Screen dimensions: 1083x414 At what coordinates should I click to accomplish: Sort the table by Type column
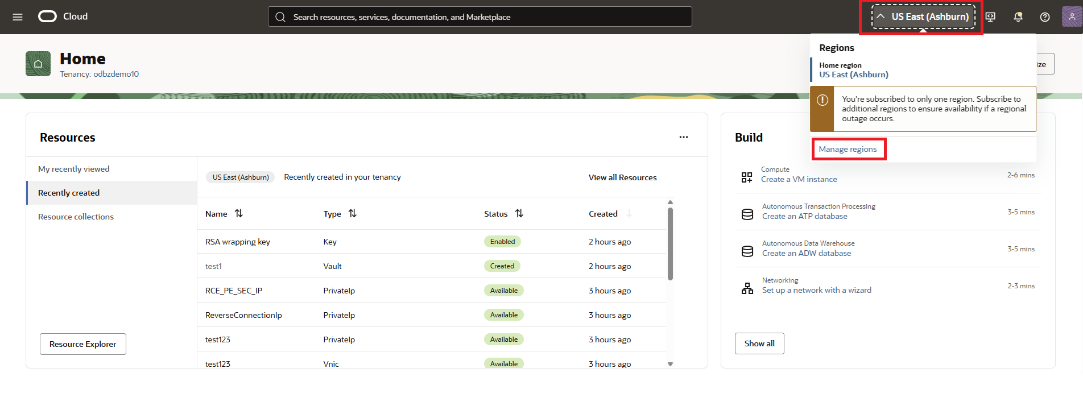click(x=353, y=213)
